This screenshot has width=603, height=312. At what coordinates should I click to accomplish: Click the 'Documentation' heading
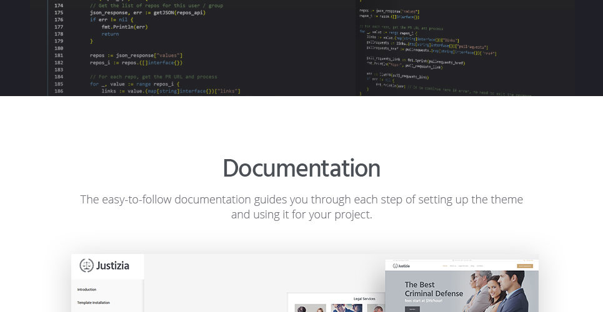tap(301, 168)
